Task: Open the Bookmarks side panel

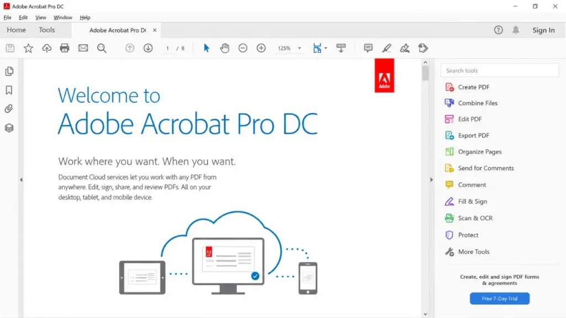Action: 9,90
